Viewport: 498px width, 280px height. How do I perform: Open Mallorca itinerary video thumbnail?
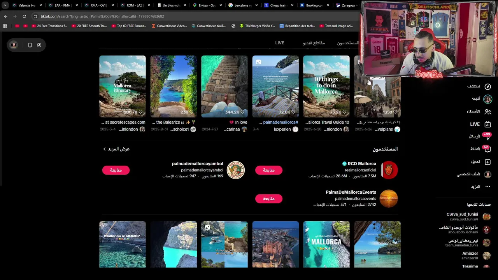pyautogui.click(x=123, y=86)
